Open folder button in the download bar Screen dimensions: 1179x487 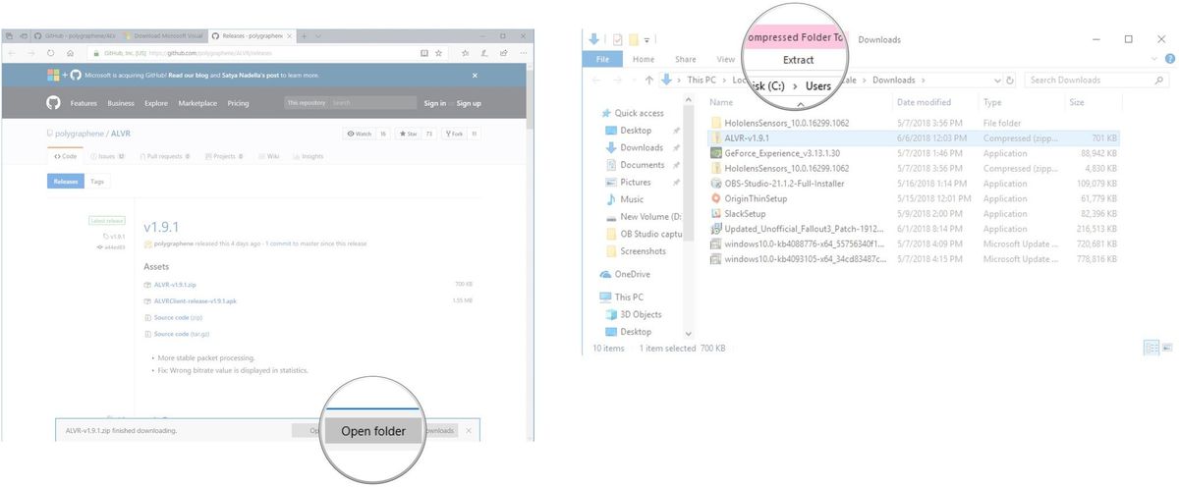click(372, 431)
